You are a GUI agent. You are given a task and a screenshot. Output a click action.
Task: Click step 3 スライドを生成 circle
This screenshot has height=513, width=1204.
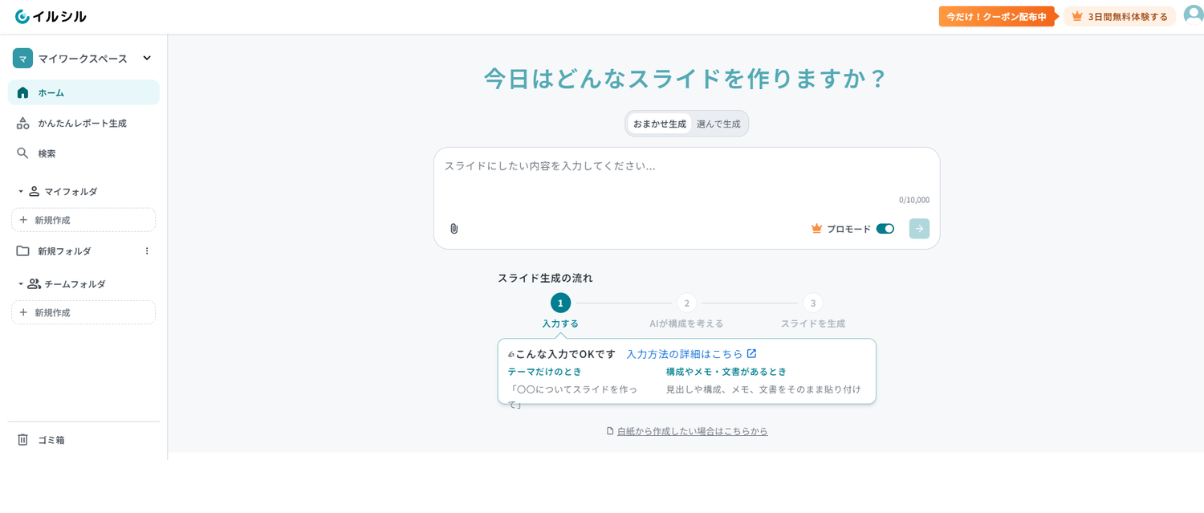pyautogui.click(x=813, y=303)
